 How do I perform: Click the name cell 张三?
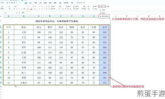click(x=24, y=73)
